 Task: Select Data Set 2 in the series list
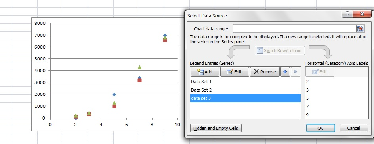tap(245, 90)
